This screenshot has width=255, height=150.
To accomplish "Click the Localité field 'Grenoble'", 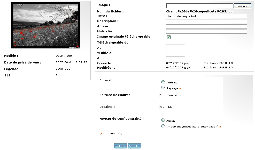I will tap(174, 107).
